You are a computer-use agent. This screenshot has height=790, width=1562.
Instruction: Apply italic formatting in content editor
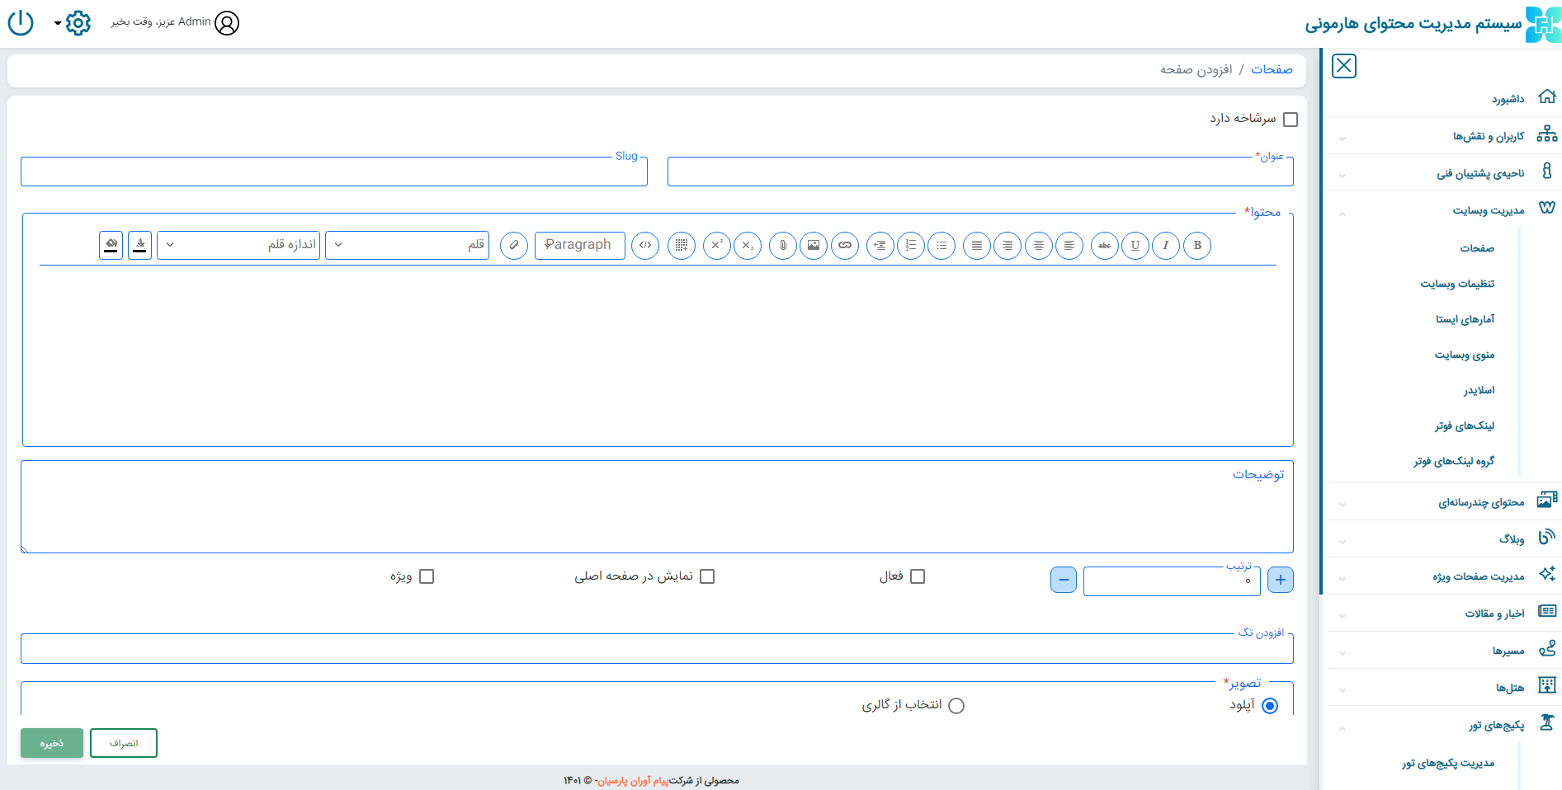pos(1165,246)
